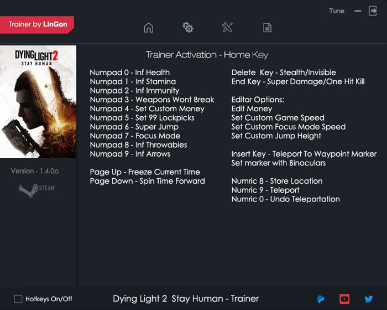Click the Numpad 0 Inf Health entry
Screen dimensions: 387x310
point(129,72)
